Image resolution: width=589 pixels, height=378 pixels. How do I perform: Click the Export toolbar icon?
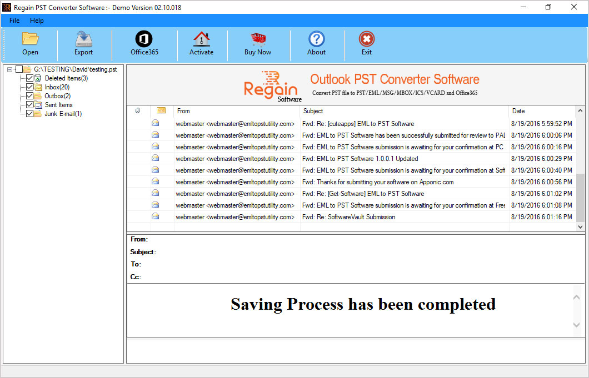click(83, 39)
